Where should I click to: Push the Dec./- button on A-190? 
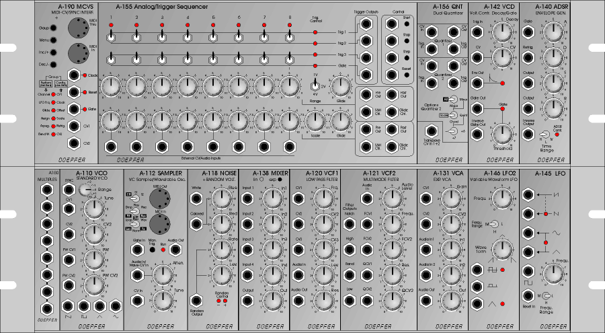click(x=53, y=65)
